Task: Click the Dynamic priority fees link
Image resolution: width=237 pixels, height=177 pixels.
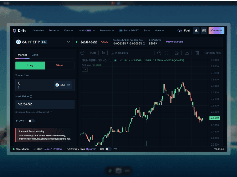Action: 91,149
